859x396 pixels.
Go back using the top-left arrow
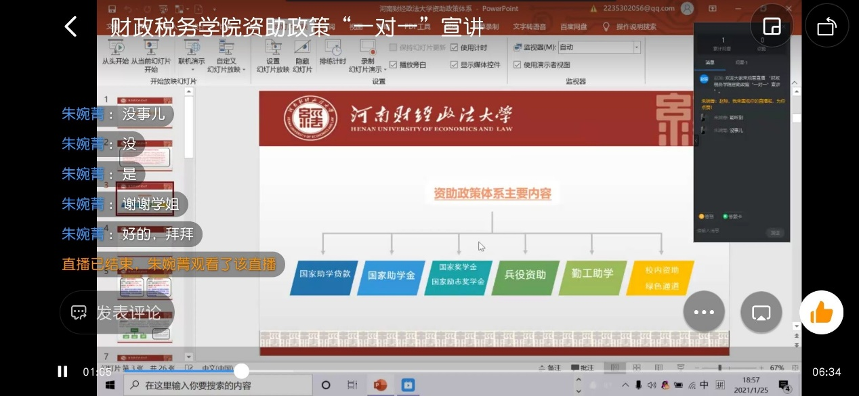(x=70, y=26)
